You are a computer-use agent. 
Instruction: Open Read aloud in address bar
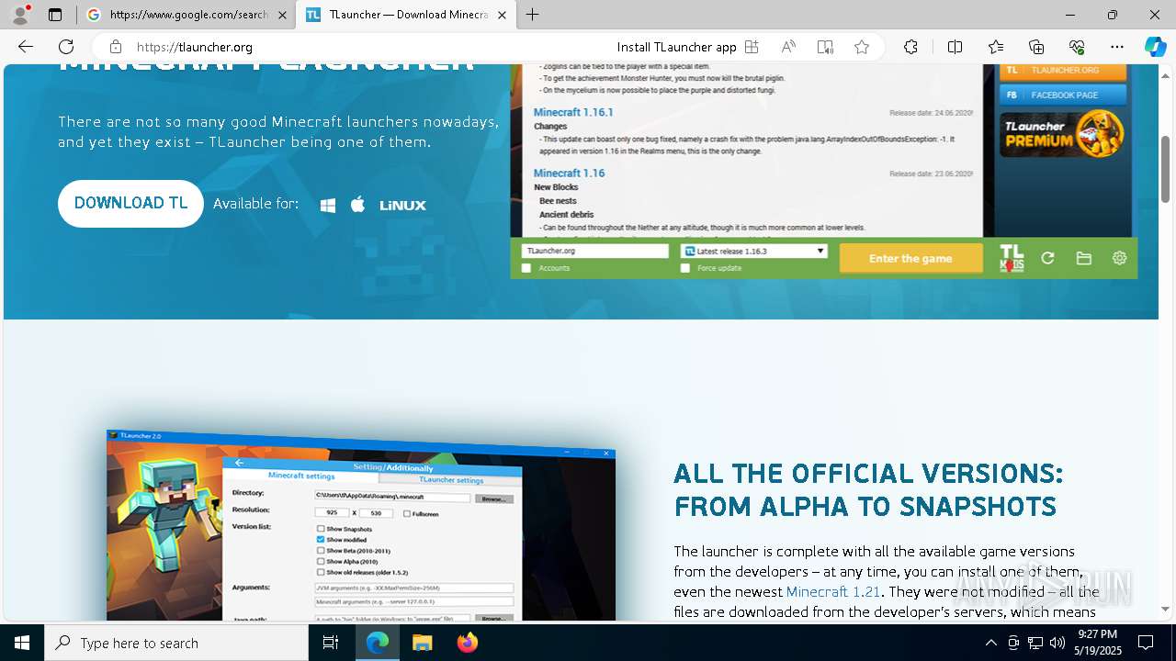coord(788,47)
